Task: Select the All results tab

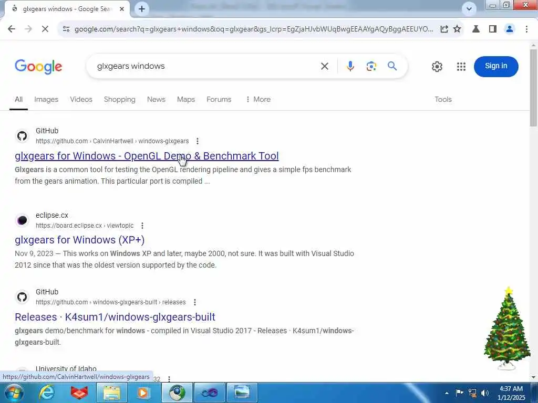Action: (x=18, y=99)
